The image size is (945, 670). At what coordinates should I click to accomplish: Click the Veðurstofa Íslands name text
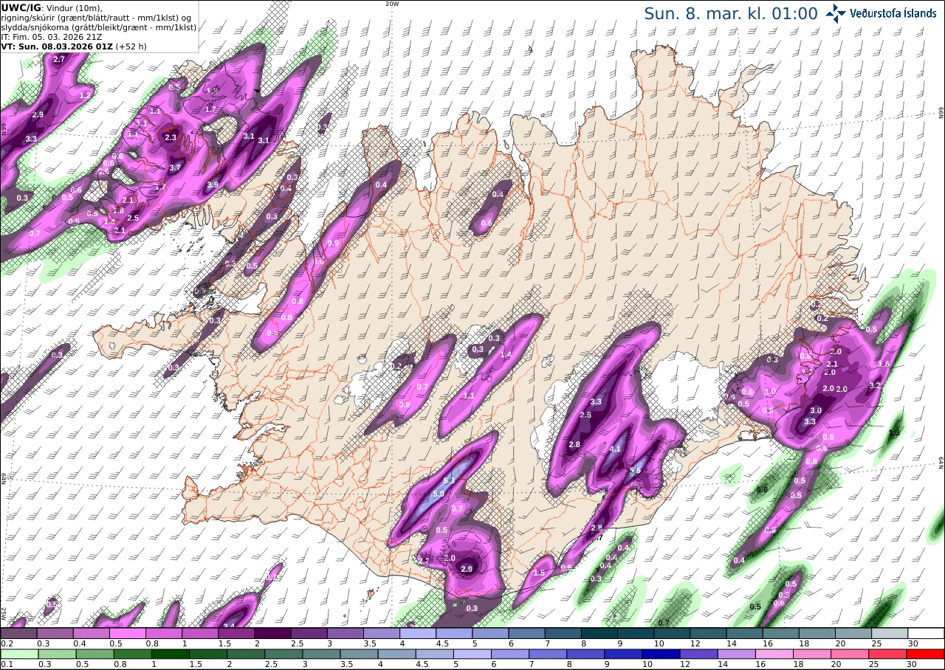[x=893, y=13]
